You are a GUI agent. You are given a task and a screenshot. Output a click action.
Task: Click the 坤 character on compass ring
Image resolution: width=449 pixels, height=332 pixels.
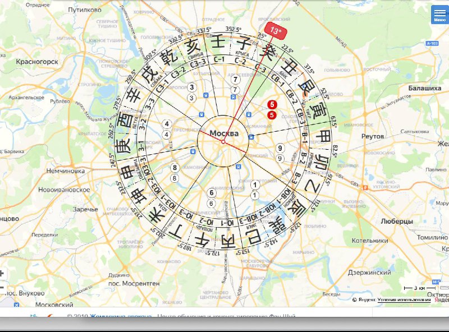point(139,196)
